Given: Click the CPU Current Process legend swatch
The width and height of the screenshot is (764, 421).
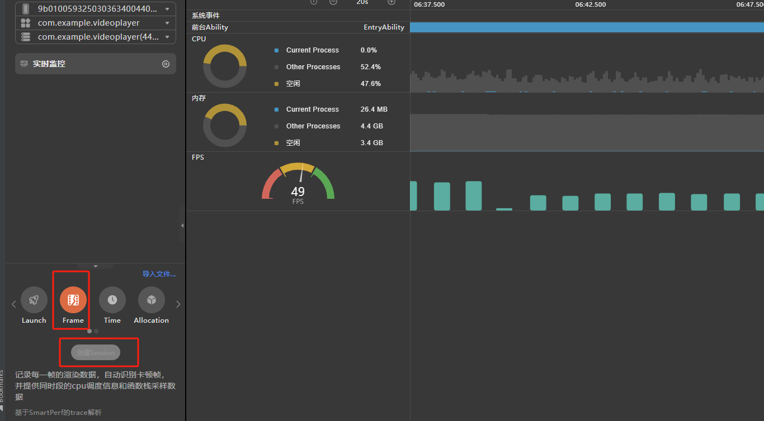Looking at the screenshot, I should pyautogui.click(x=276, y=50).
